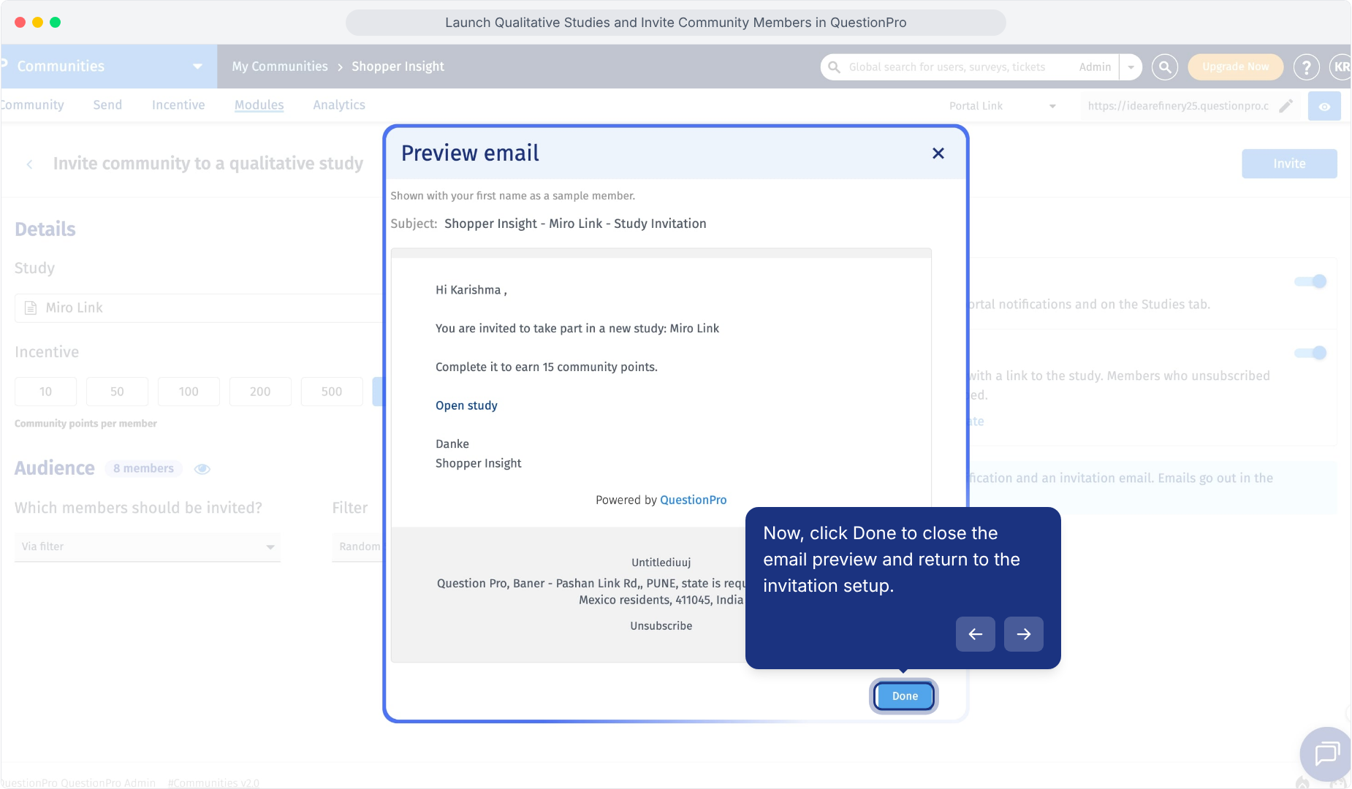Open the chat bubble widget
The image size is (1352, 789).
click(x=1326, y=754)
